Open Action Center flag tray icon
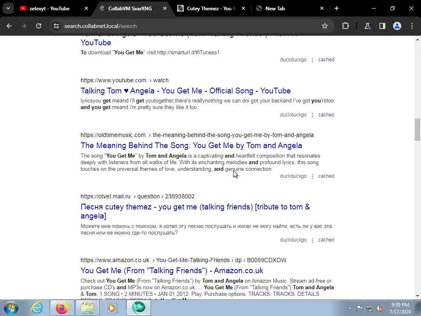The image size is (421, 316). pos(359,308)
